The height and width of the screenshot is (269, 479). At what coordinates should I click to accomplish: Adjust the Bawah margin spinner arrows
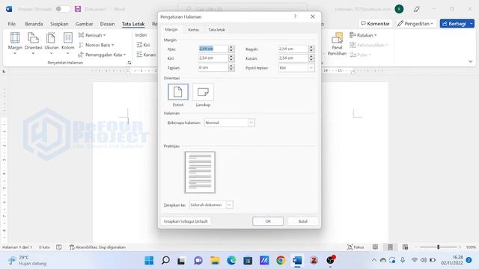pyautogui.click(x=311, y=49)
